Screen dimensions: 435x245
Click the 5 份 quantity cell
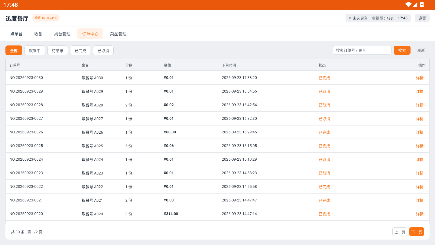[x=129, y=146]
